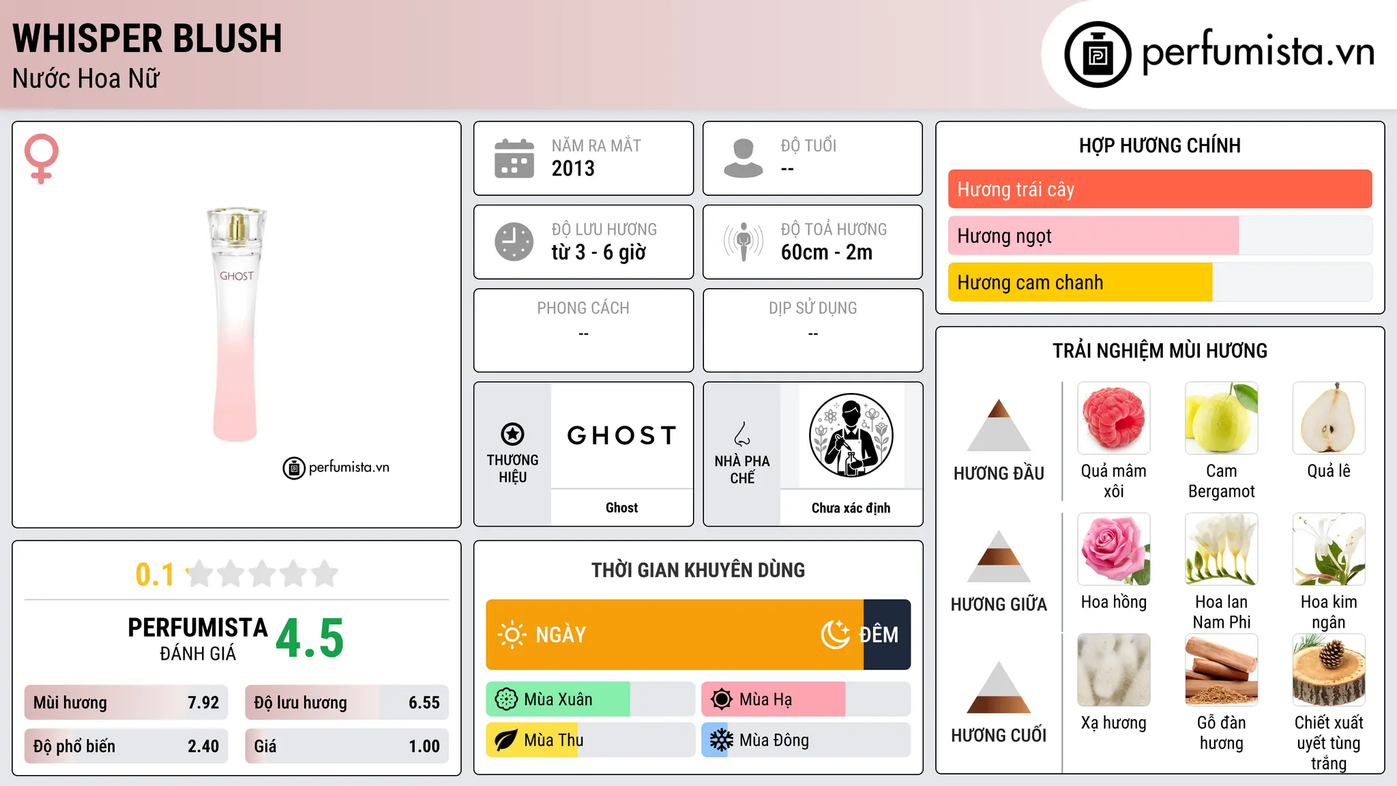Click the Hương trái cây accord bar
Image resolution: width=1397 pixels, height=786 pixels.
[x=1160, y=189]
